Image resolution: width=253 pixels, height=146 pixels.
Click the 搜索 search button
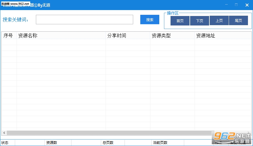click(x=149, y=20)
